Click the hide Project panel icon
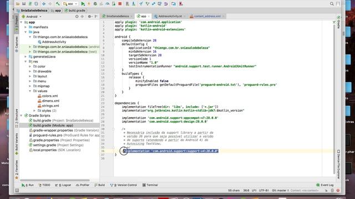Image resolution: width=355 pixels, height=199 pixels. tap(96, 17)
